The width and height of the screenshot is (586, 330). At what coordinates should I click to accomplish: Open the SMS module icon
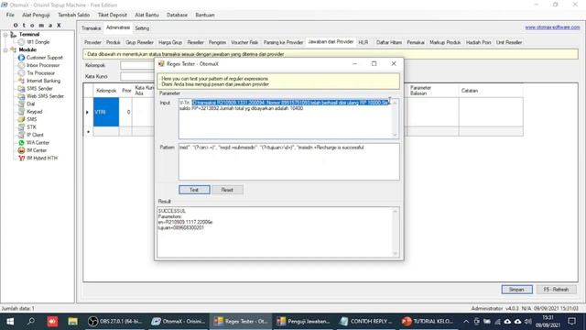pyautogui.click(x=21, y=119)
